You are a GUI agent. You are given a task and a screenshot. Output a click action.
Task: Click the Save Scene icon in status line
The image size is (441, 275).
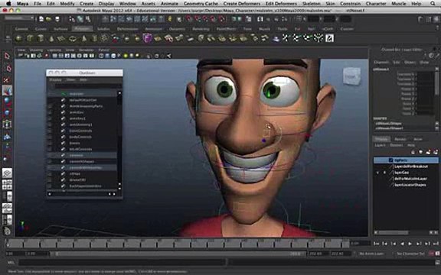pyautogui.click(x=57, y=19)
